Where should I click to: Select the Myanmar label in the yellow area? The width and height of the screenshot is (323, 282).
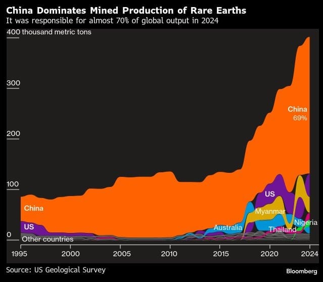pos(270,211)
